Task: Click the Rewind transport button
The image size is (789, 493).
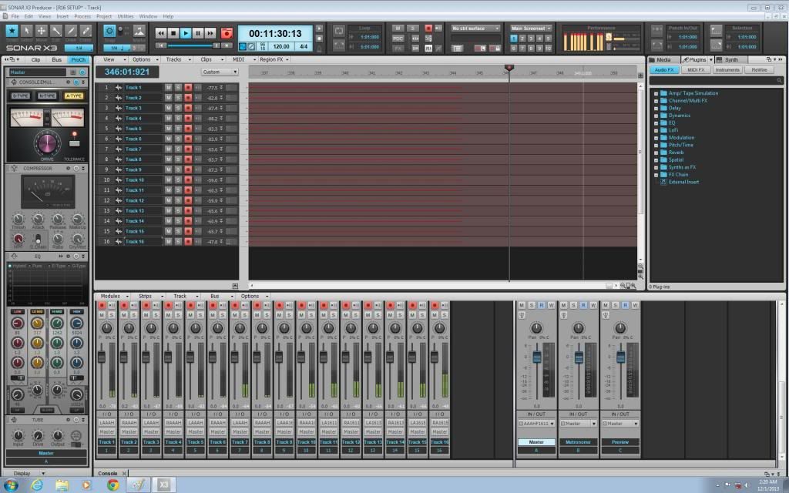Action: pos(161,33)
